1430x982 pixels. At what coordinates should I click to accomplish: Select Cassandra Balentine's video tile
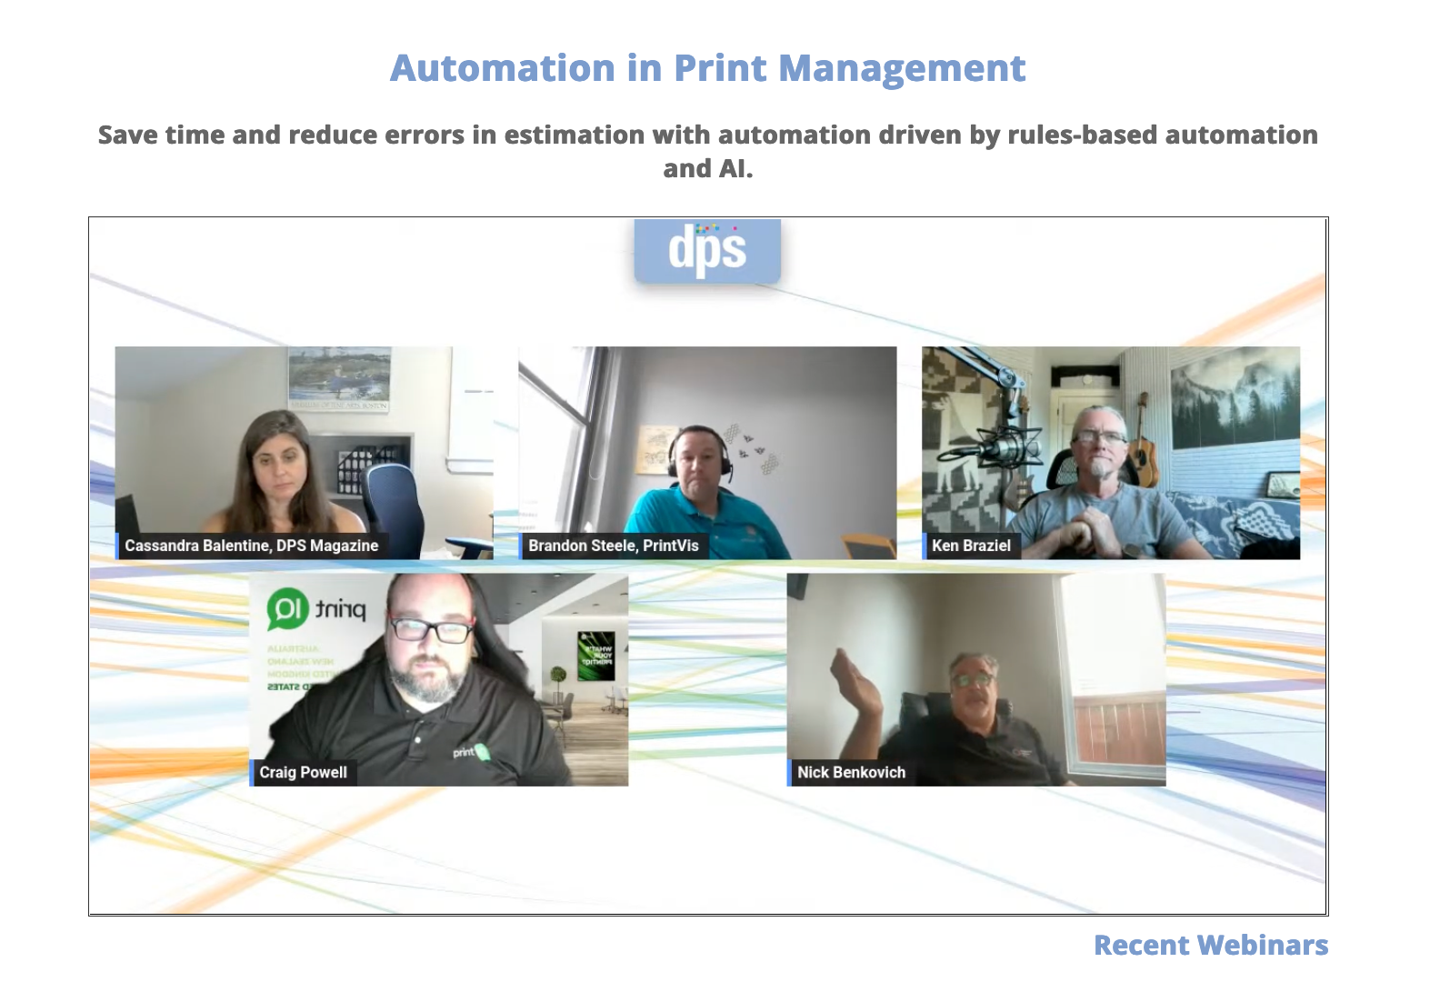click(305, 453)
